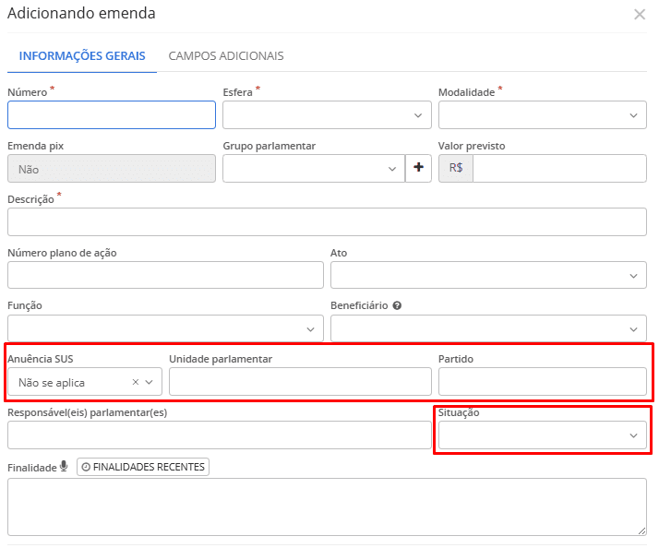Image resolution: width=659 pixels, height=548 pixels.
Task: Expand the Ato dropdown list
Action: pyautogui.click(x=488, y=276)
